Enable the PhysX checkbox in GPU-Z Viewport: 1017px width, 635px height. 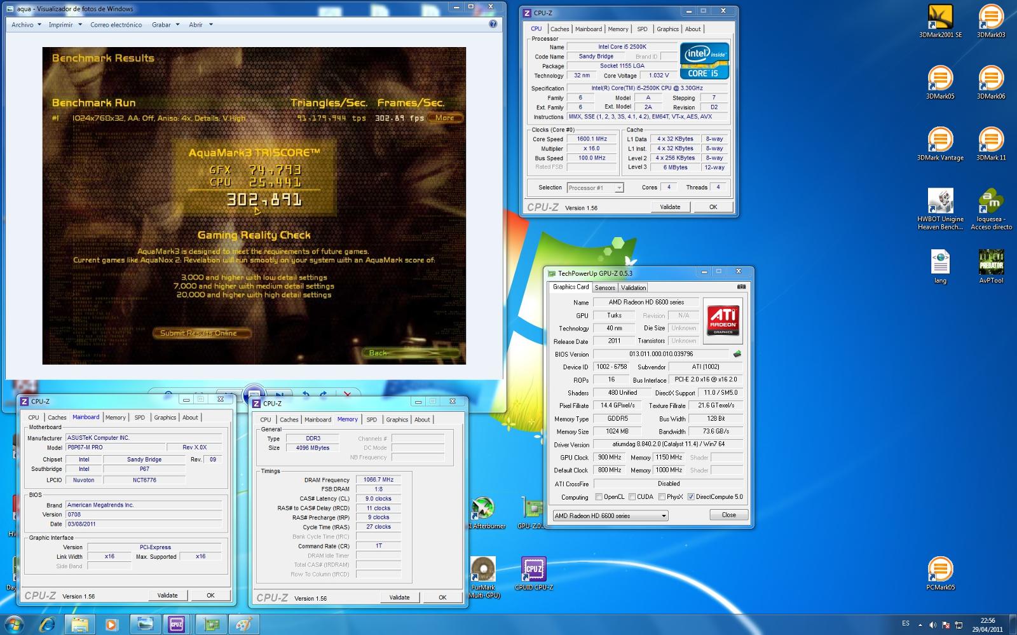[662, 497]
